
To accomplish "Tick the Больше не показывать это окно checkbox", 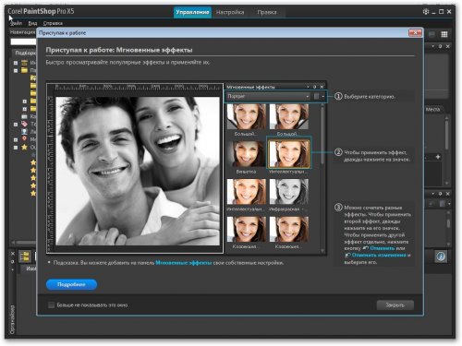I will click(x=51, y=304).
